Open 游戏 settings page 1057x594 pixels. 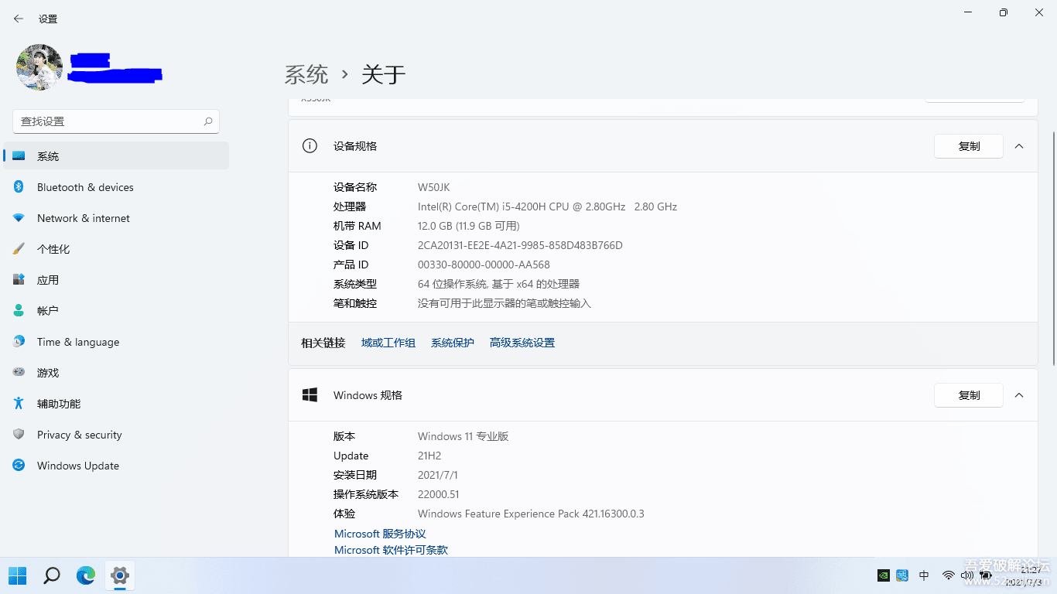116,373
